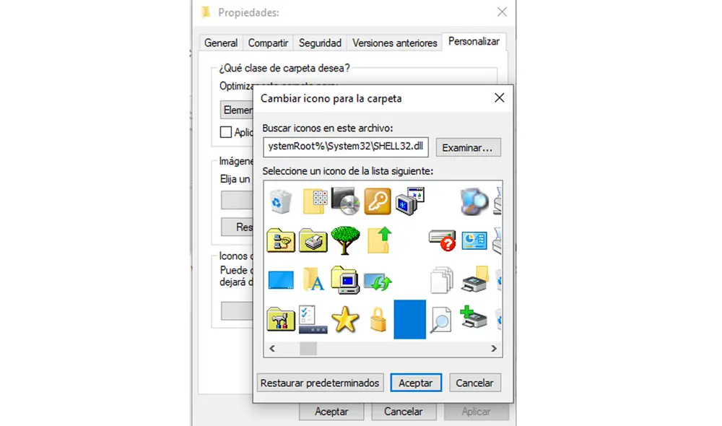Confirm with Aceptar in Cambiar icono dialog

[416, 383]
